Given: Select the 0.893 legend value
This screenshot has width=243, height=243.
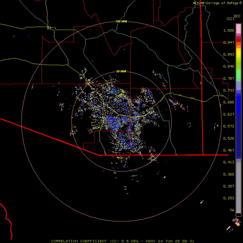Looking at the screenshot, I should [x=229, y=54].
